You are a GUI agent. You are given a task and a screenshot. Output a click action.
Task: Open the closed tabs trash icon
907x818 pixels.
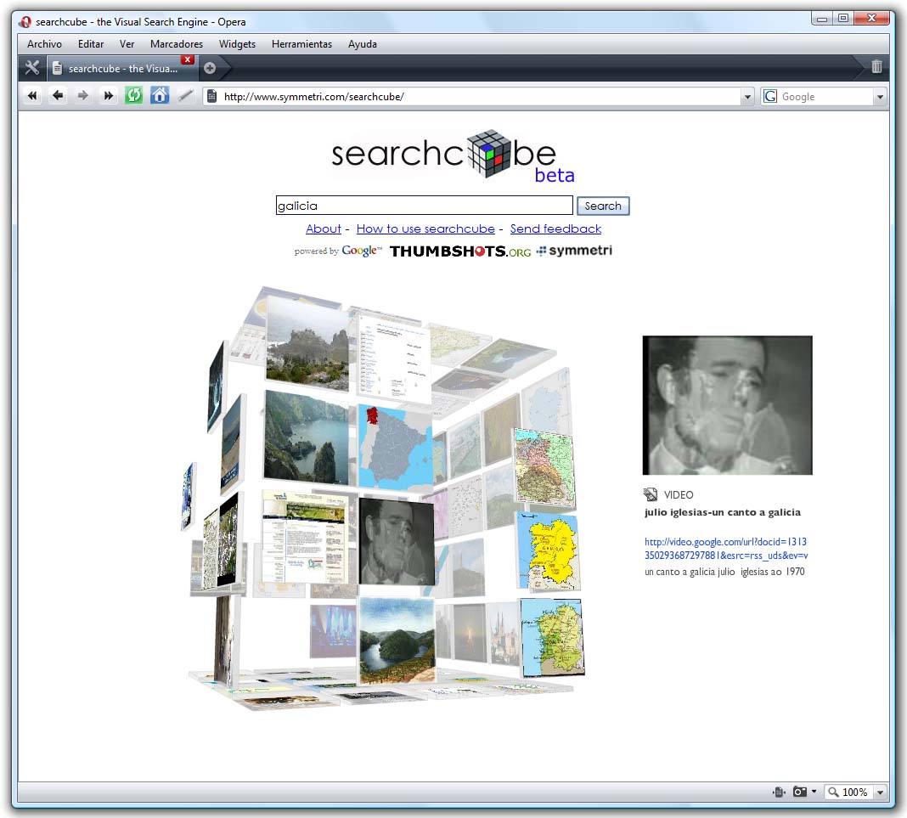pos(876,66)
